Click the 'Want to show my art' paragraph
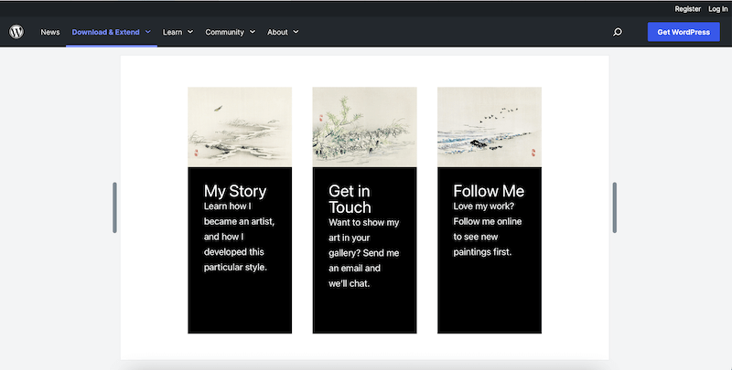Image resolution: width=732 pixels, height=370 pixels. [x=363, y=253]
